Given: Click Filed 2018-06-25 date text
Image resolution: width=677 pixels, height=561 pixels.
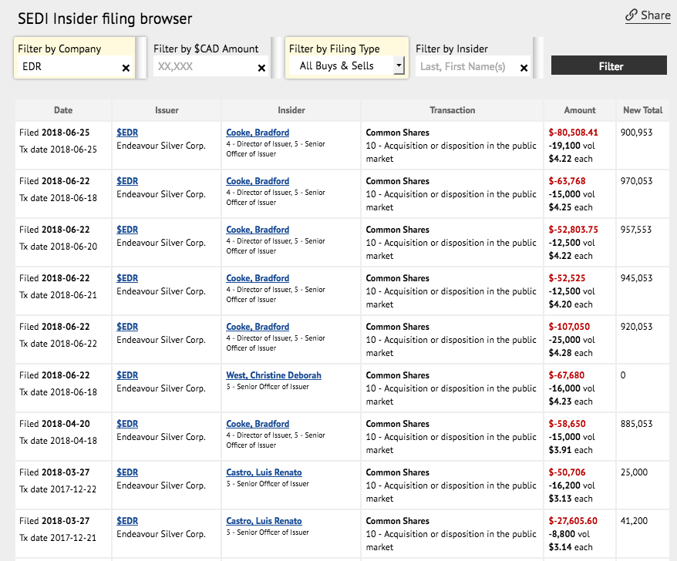Looking at the screenshot, I should click(55, 133).
